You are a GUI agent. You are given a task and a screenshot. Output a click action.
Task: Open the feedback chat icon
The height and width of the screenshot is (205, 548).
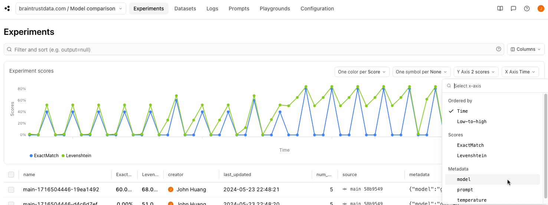coord(513,9)
